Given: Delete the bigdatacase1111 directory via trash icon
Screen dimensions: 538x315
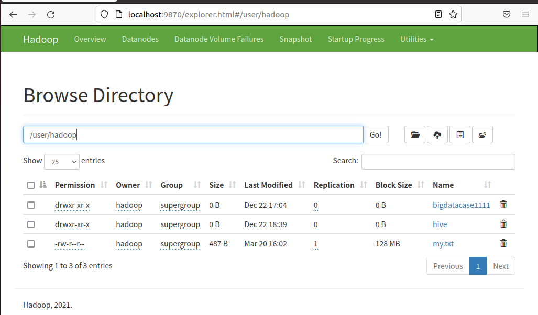Looking at the screenshot, I should click(x=503, y=205).
